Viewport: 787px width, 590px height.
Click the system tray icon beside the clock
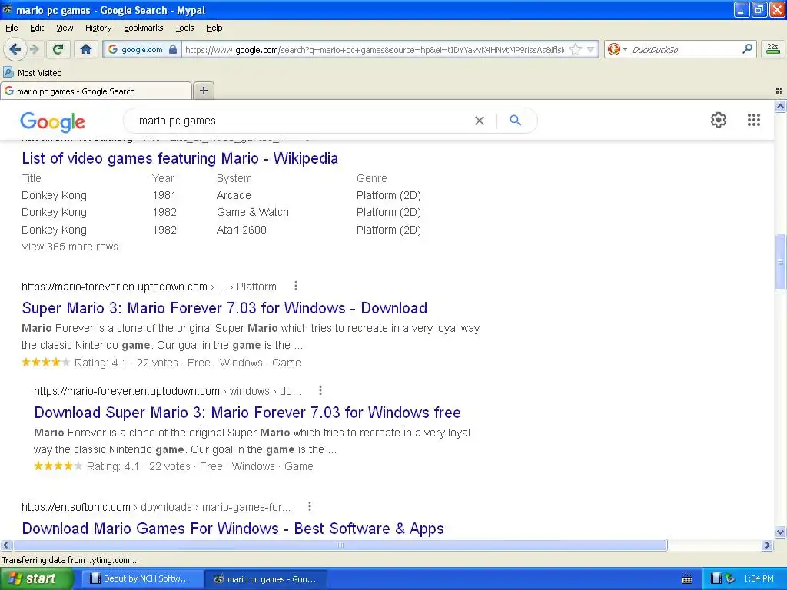730,579
